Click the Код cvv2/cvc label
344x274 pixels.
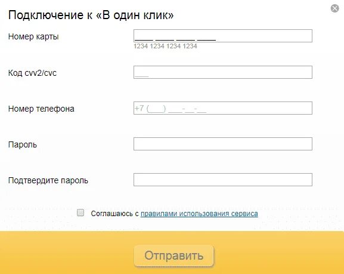[32, 73]
